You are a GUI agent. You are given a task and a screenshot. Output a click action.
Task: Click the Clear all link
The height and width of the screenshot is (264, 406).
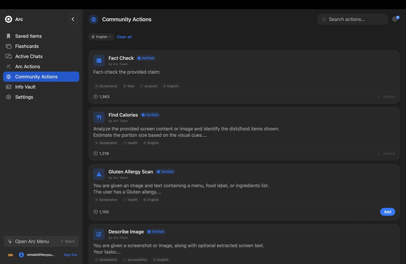coord(124,37)
